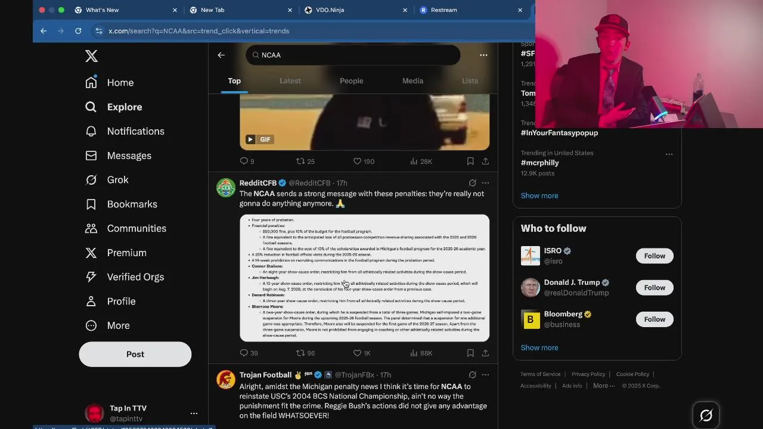Viewport: 763px width, 429px height.
Task: Switch to the Lists tab
Action: pos(470,81)
